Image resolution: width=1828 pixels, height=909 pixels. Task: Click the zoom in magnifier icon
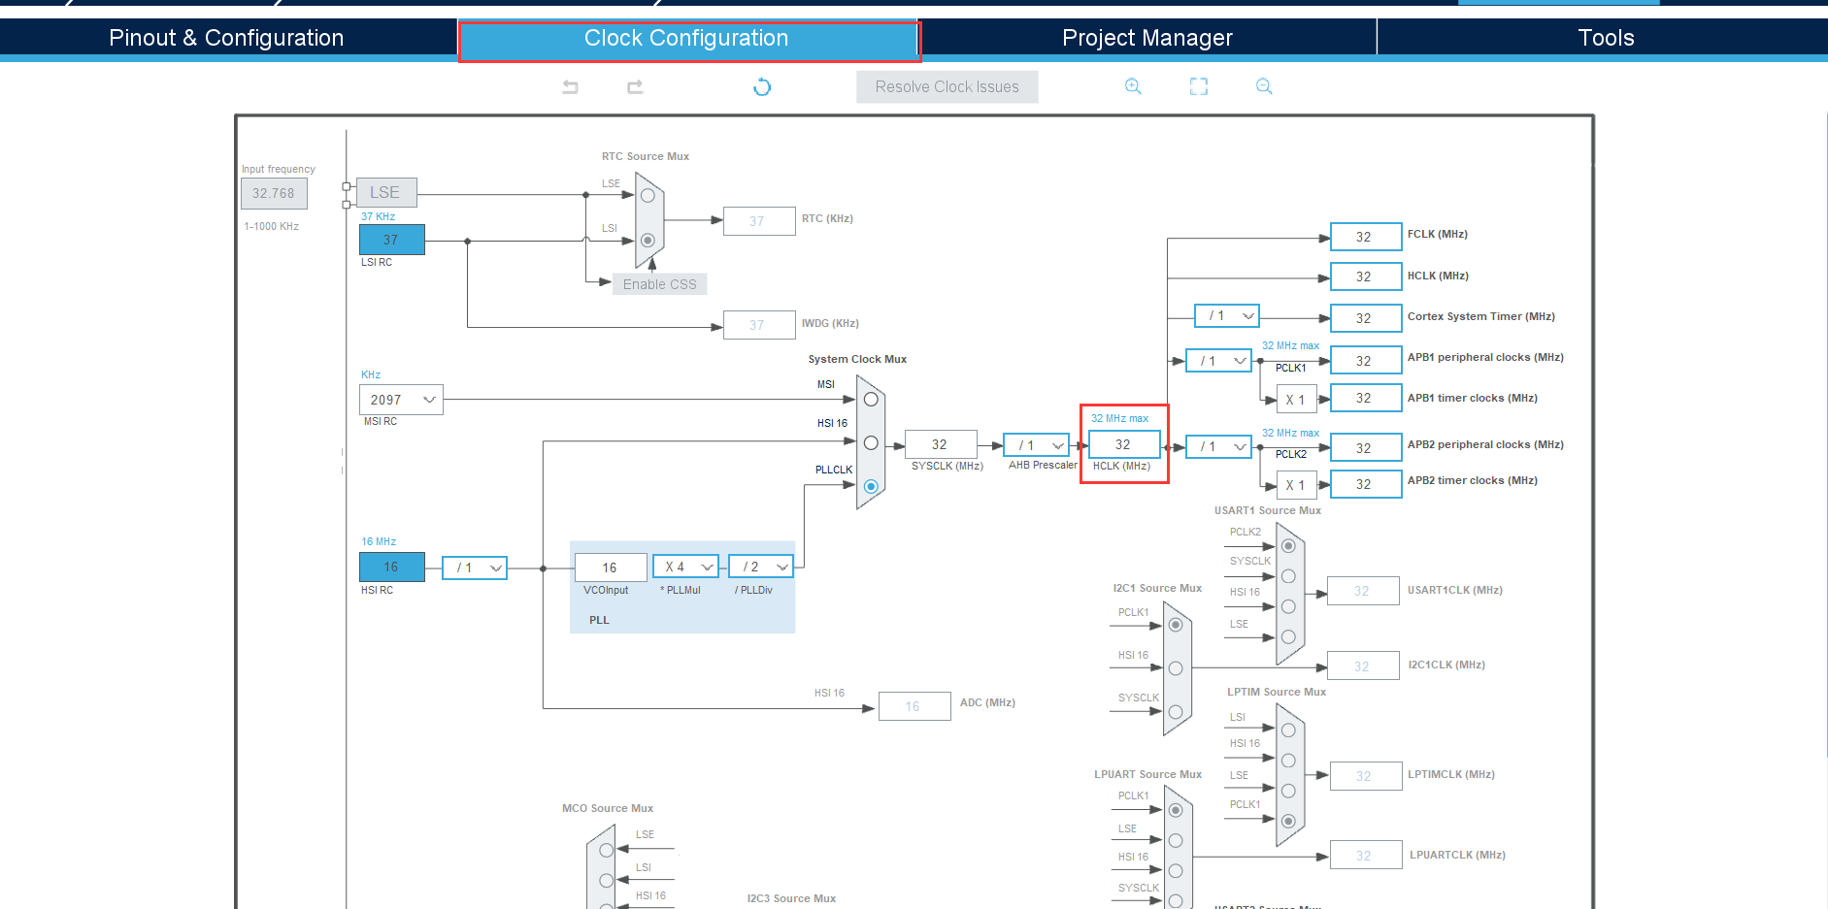(1133, 86)
